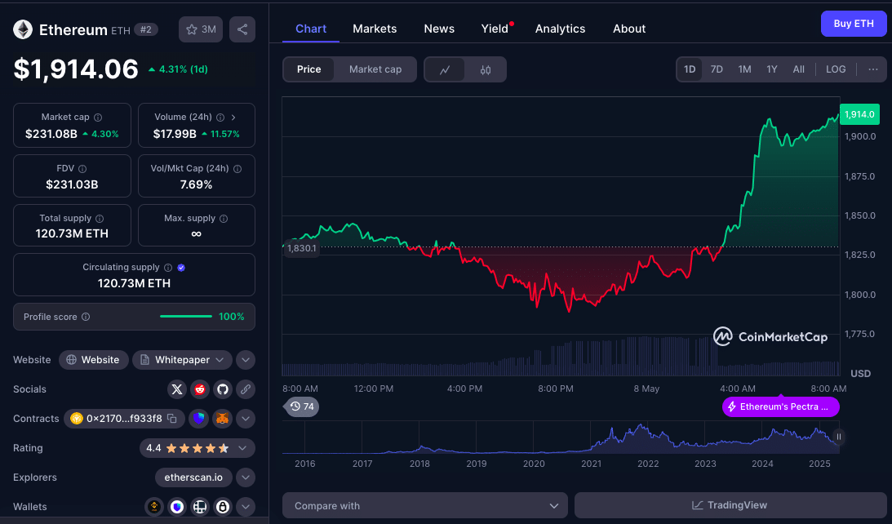Open Ethereum's GitHub repository icon
This screenshot has width=892, height=524.
point(223,389)
